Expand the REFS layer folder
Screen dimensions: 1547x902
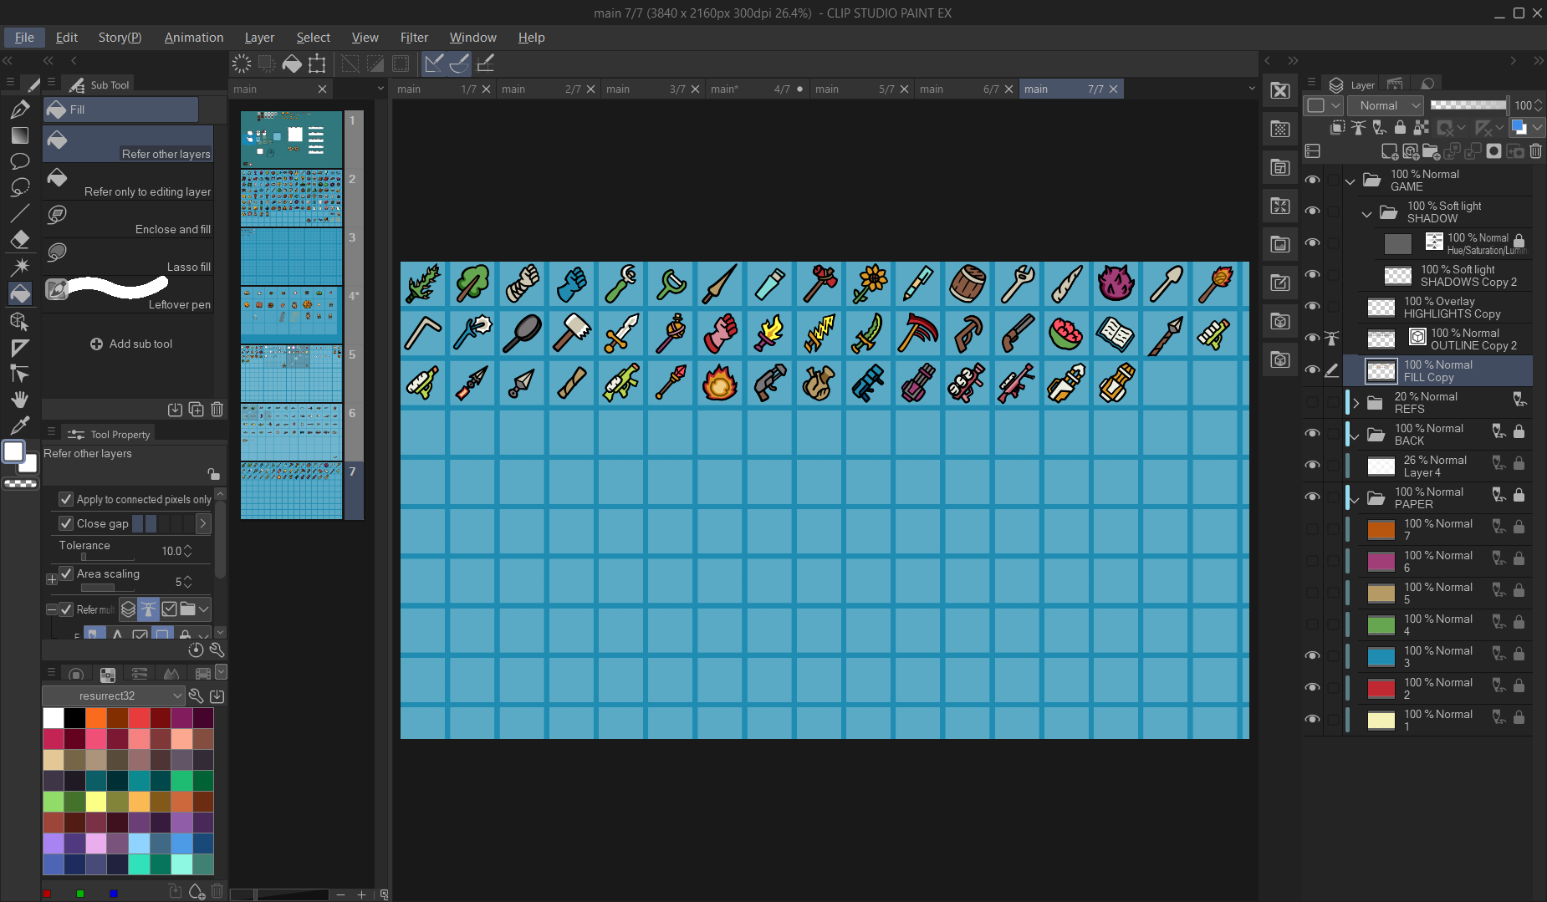(x=1356, y=403)
